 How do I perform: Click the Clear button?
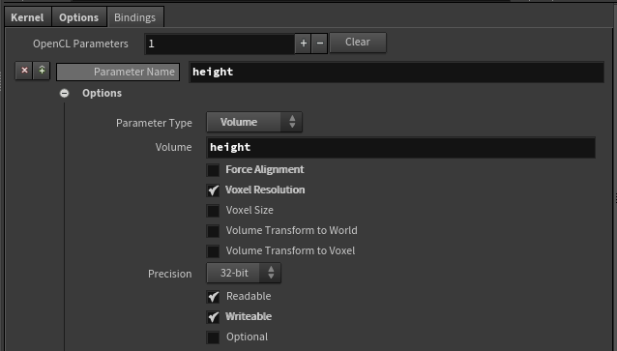(358, 43)
